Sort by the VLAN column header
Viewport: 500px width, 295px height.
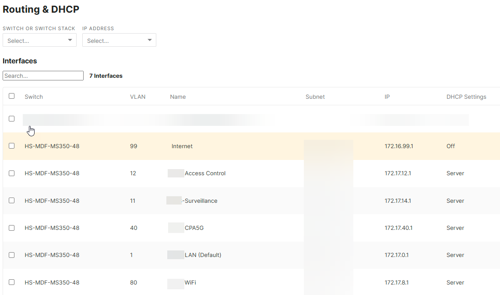coord(138,97)
